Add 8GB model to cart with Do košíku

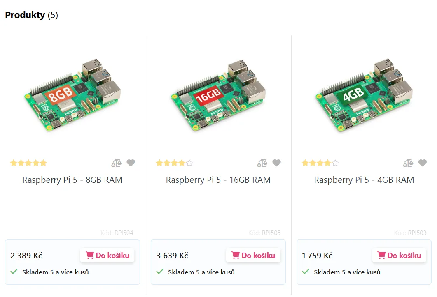coord(107,255)
